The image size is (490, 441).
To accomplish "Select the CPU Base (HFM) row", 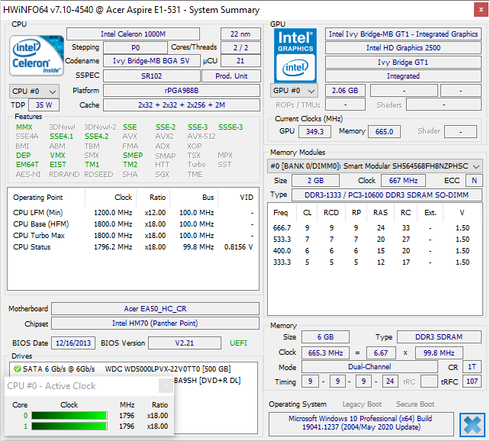I will 133,224.
